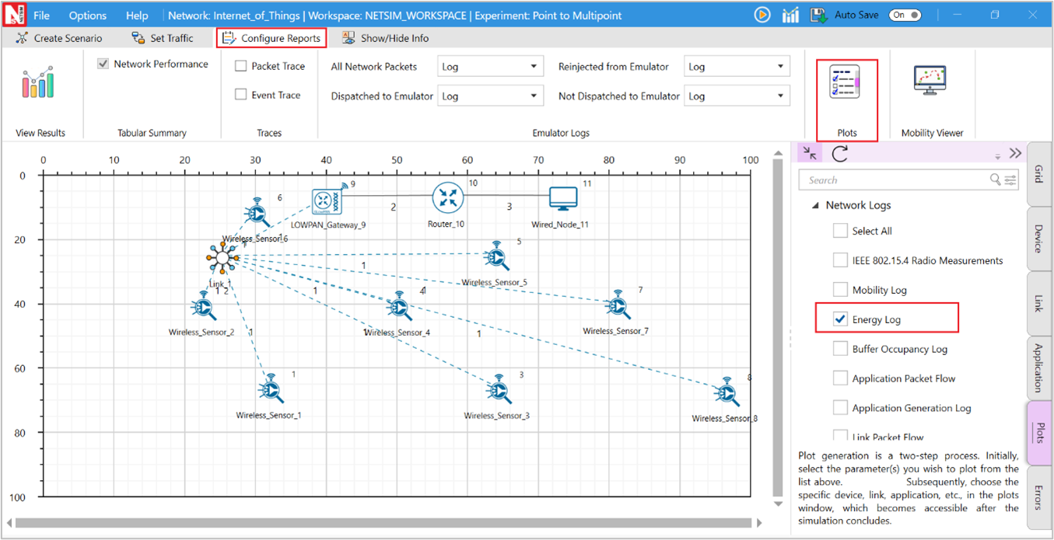Click the Search field in Plots panel
The height and width of the screenshot is (540, 1054).
[896, 180]
